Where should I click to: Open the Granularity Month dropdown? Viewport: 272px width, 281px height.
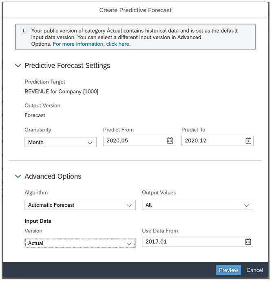click(61, 142)
